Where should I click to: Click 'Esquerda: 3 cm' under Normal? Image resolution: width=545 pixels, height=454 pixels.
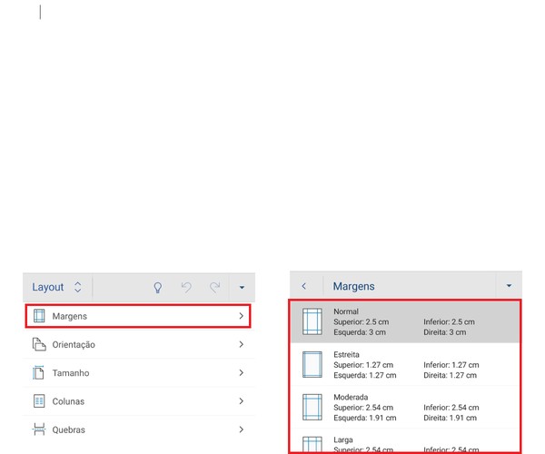[x=360, y=332]
